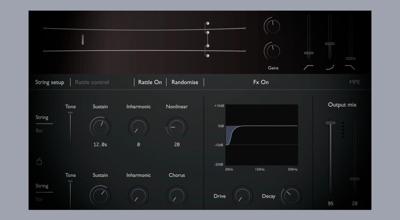Click the second string Sustain knob
400x220 pixels.
100,195
